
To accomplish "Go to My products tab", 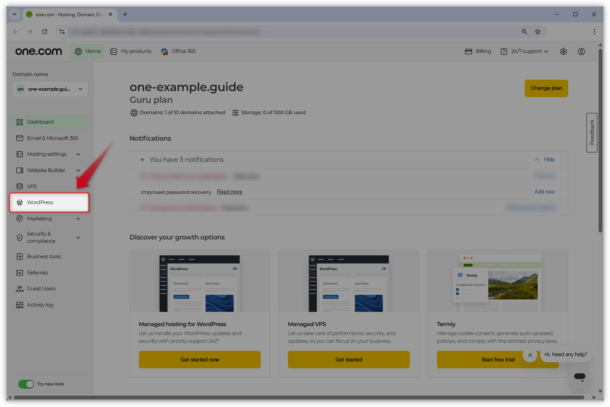I will (131, 51).
